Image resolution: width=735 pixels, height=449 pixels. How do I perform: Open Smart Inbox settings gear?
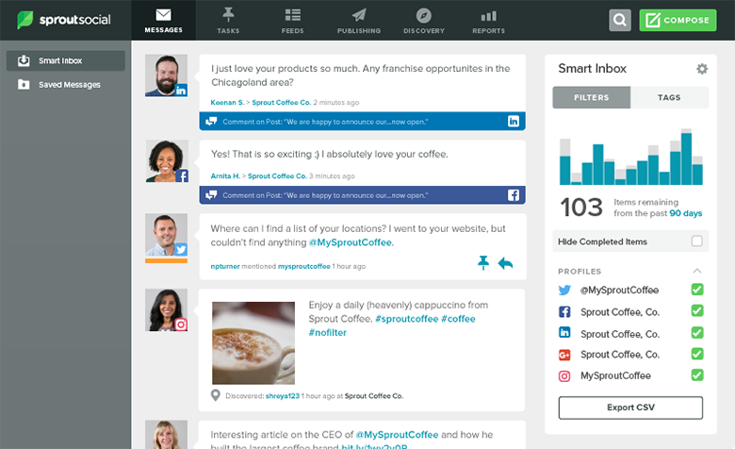click(702, 69)
